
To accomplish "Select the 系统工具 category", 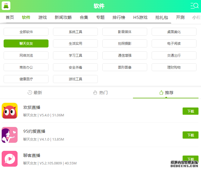I will coord(75,32).
